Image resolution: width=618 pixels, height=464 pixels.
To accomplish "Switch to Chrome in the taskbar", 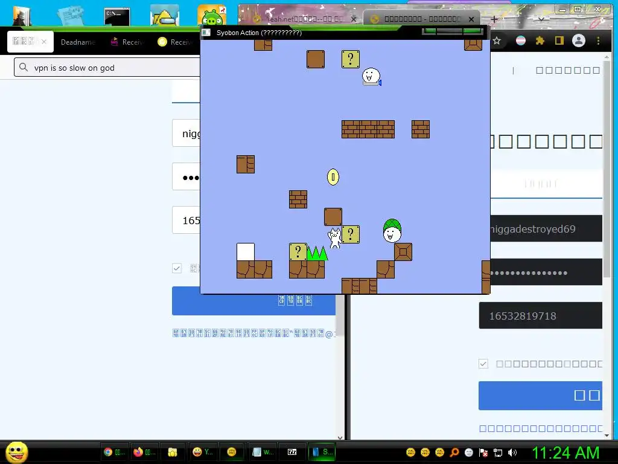I will [114, 452].
